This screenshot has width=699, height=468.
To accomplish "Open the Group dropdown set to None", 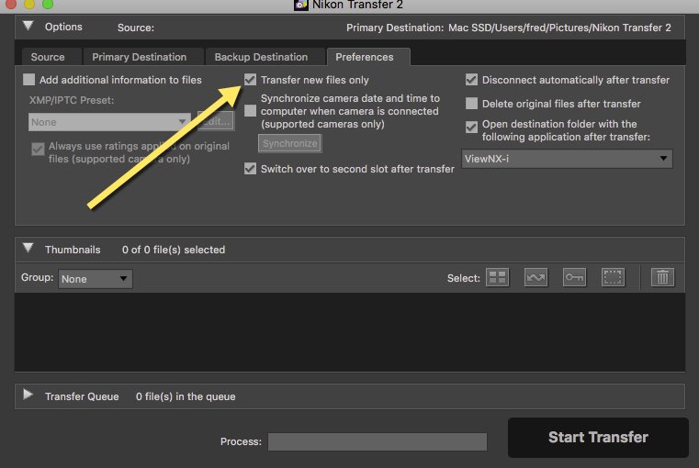I will click(x=96, y=279).
